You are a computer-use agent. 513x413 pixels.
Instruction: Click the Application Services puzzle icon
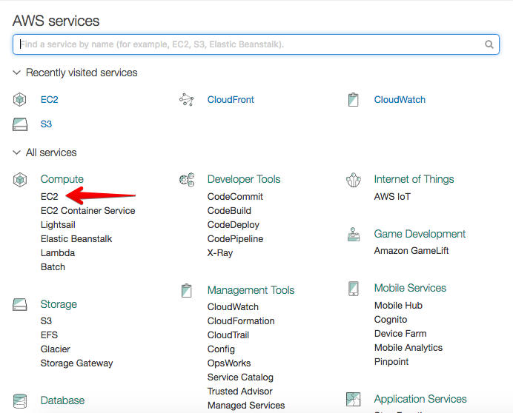(x=354, y=399)
